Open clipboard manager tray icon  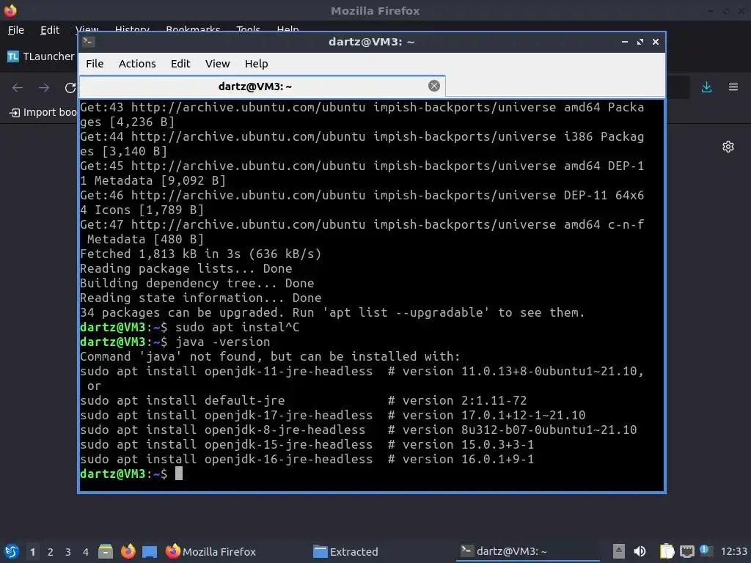(x=667, y=551)
